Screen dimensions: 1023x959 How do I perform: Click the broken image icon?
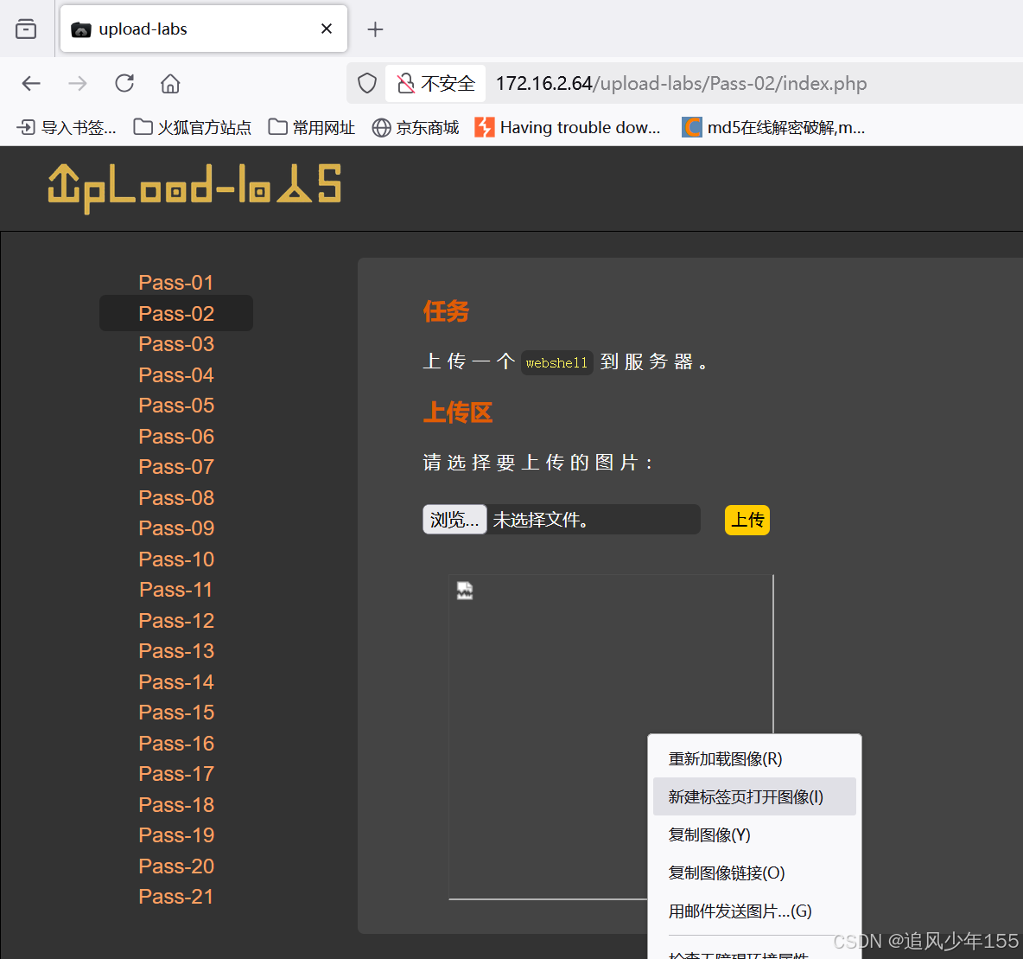pos(465,591)
